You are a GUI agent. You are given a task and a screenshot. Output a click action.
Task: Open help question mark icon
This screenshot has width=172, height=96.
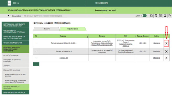click(x=160, y=16)
